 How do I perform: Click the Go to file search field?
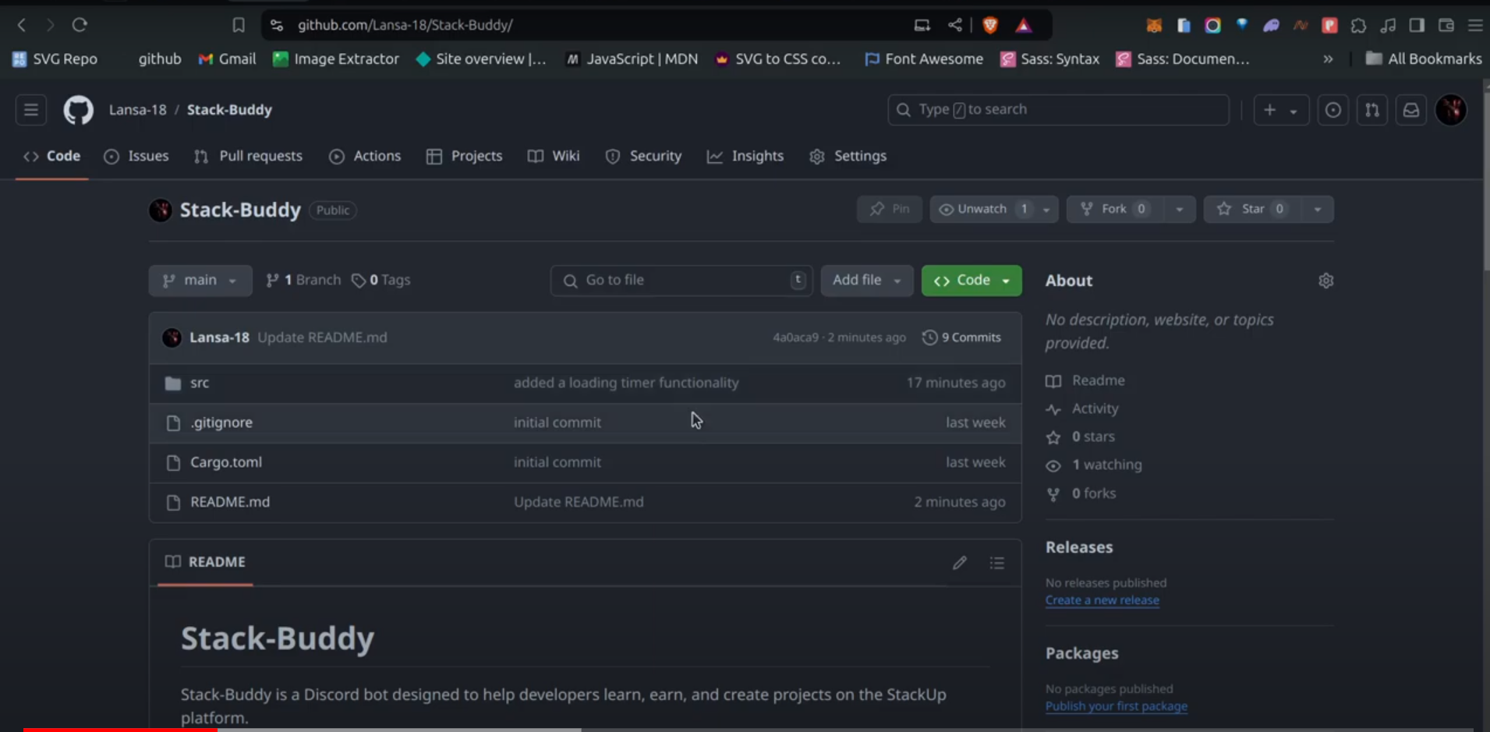(x=681, y=281)
